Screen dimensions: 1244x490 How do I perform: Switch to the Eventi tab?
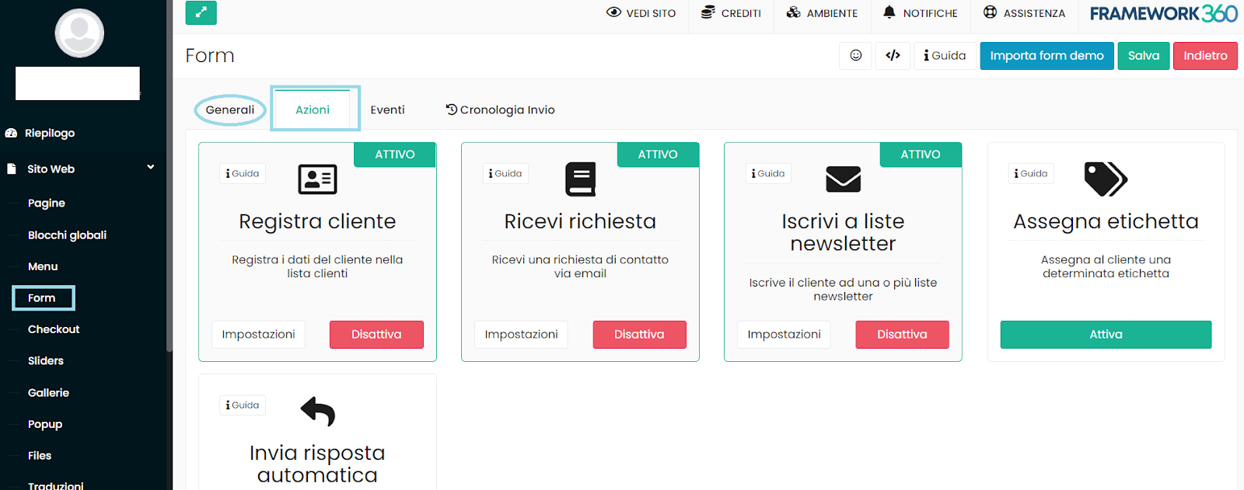pos(387,109)
